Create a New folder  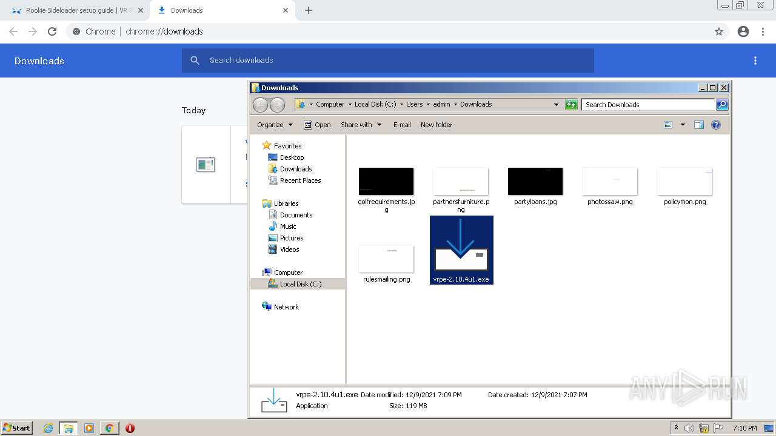436,125
